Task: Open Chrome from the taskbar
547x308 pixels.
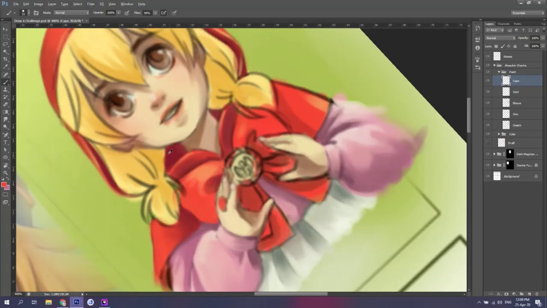Action: [x=62, y=302]
